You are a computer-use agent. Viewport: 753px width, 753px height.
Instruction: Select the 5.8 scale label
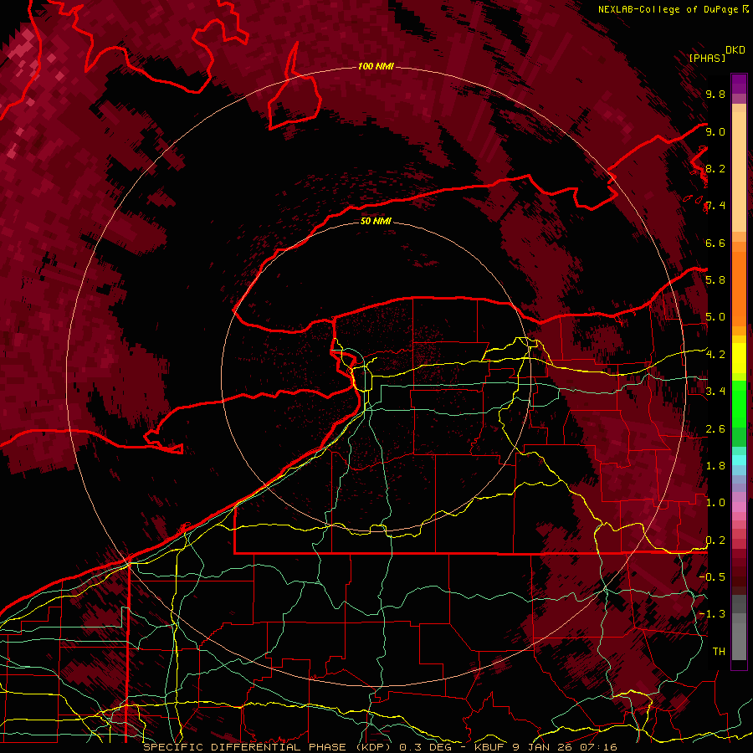pyautogui.click(x=715, y=280)
